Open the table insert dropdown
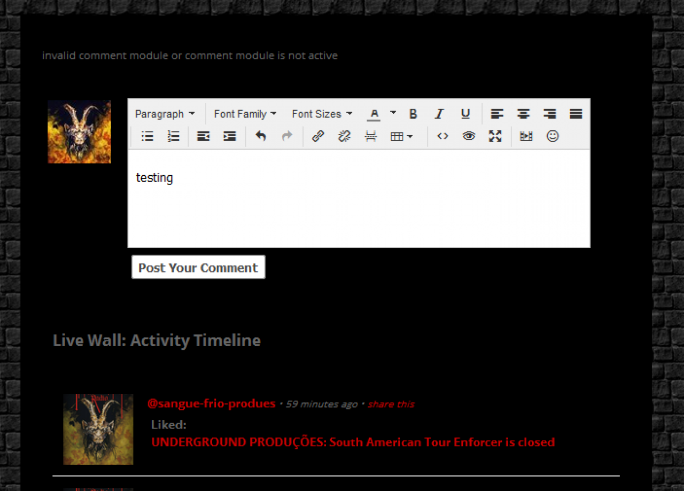 tap(402, 136)
